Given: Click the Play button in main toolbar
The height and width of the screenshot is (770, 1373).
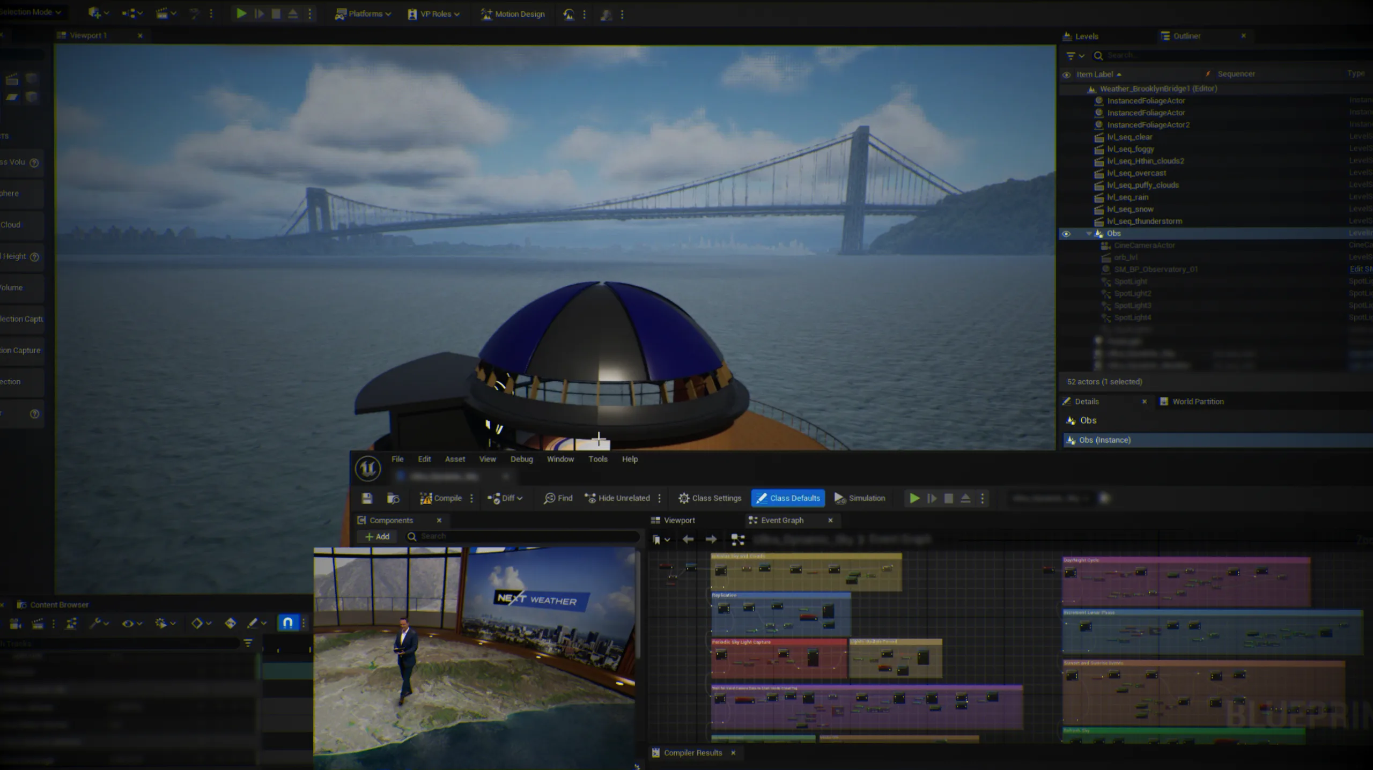Looking at the screenshot, I should pyautogui.click(x=241, y=14).
